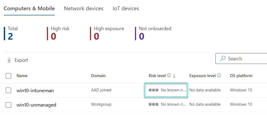This screenshot has height=127, width=267.
Task: Open the win10-intuneman device link
Action: click(35, 91)
